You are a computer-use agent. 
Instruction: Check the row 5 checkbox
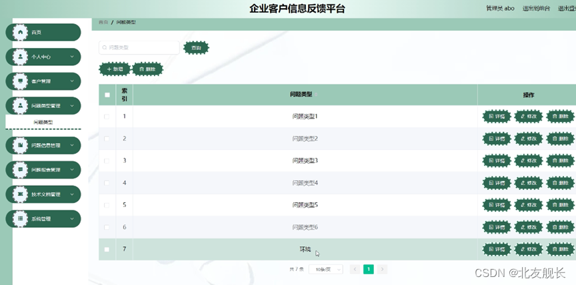click(x=107, y=205)
